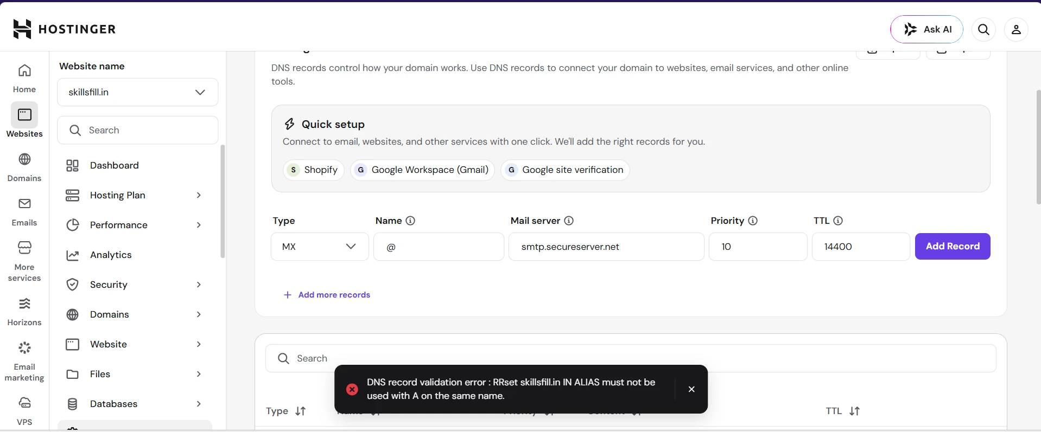Sort records by Type column
Image resolution: width=1041 pixels, height=432 pixels.
[x=300, y=411]
